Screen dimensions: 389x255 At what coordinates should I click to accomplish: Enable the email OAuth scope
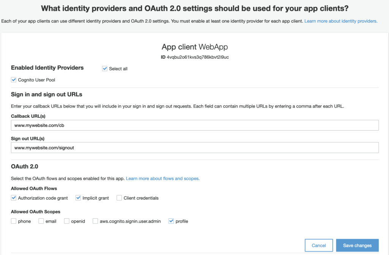pos(41,221)
